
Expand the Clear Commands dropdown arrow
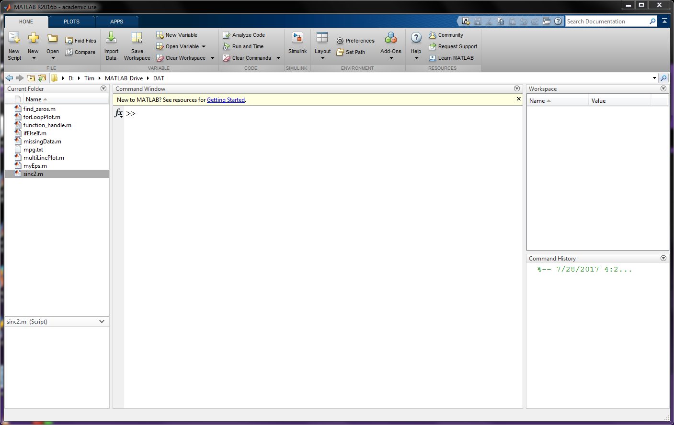(x=278, y=58)
